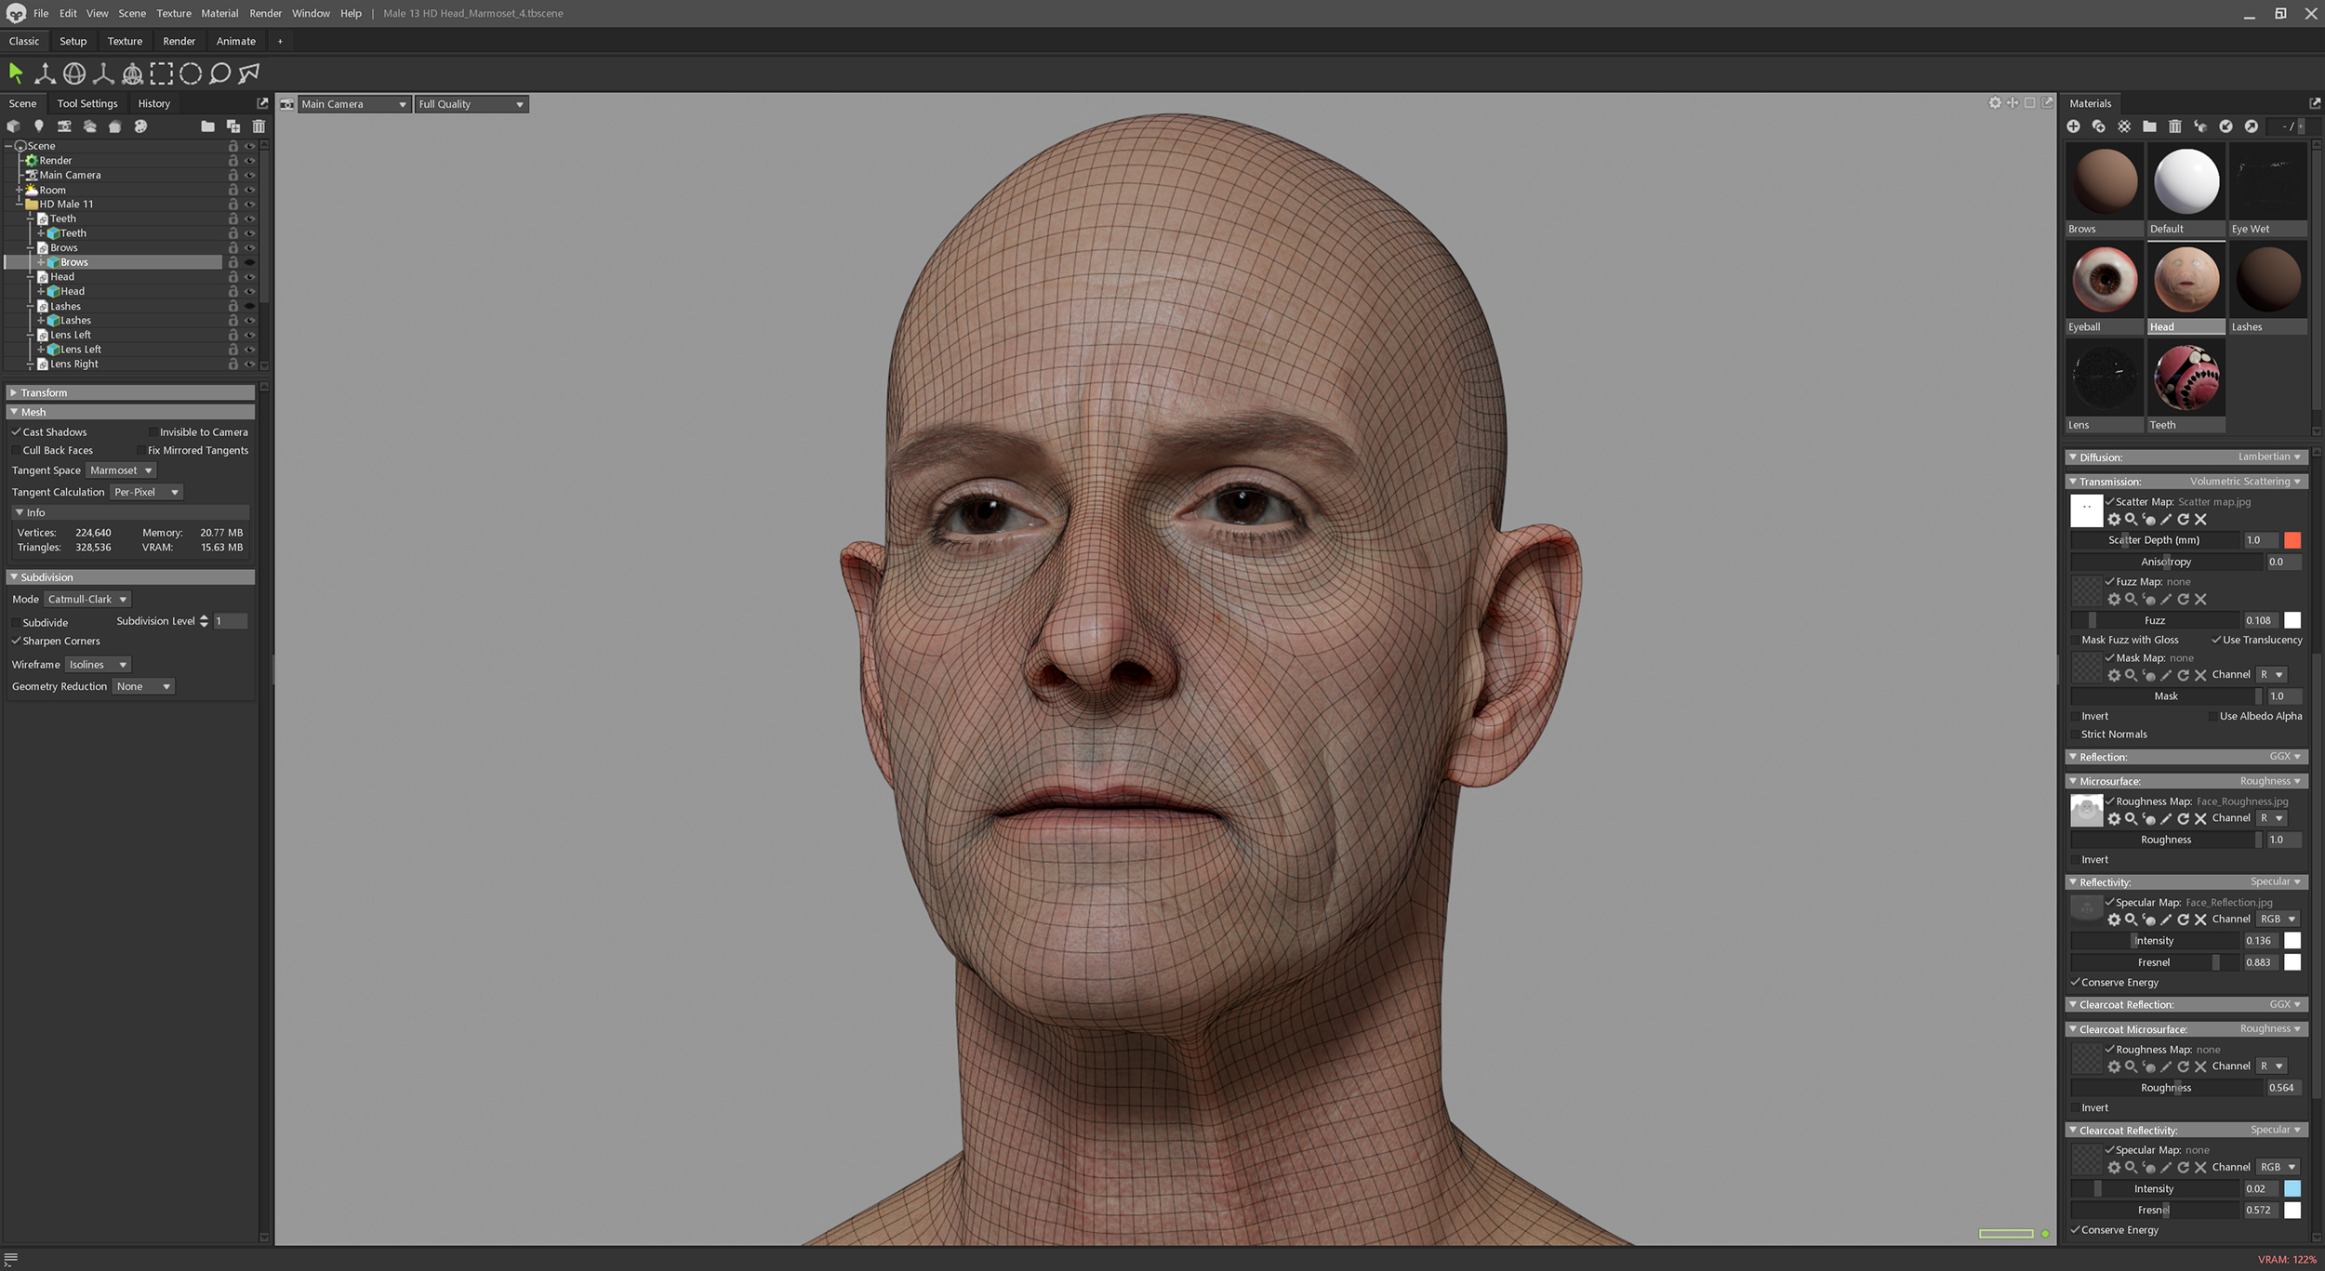Enable Cull Back Faces for the mesh
This screenshot has height=1271, width=2325.
(x=16, y=450)
